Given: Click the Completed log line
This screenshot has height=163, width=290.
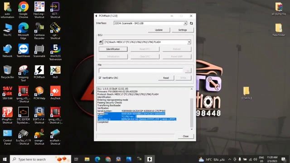Looking at the screenshot, I should 103,122.
